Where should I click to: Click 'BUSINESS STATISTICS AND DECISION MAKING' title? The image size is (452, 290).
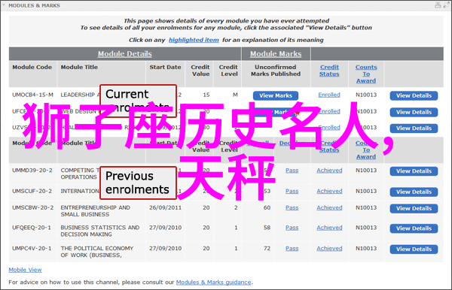(x=100, y=231)
